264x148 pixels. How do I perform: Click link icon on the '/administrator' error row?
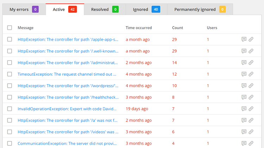click(x=251, y=63)
